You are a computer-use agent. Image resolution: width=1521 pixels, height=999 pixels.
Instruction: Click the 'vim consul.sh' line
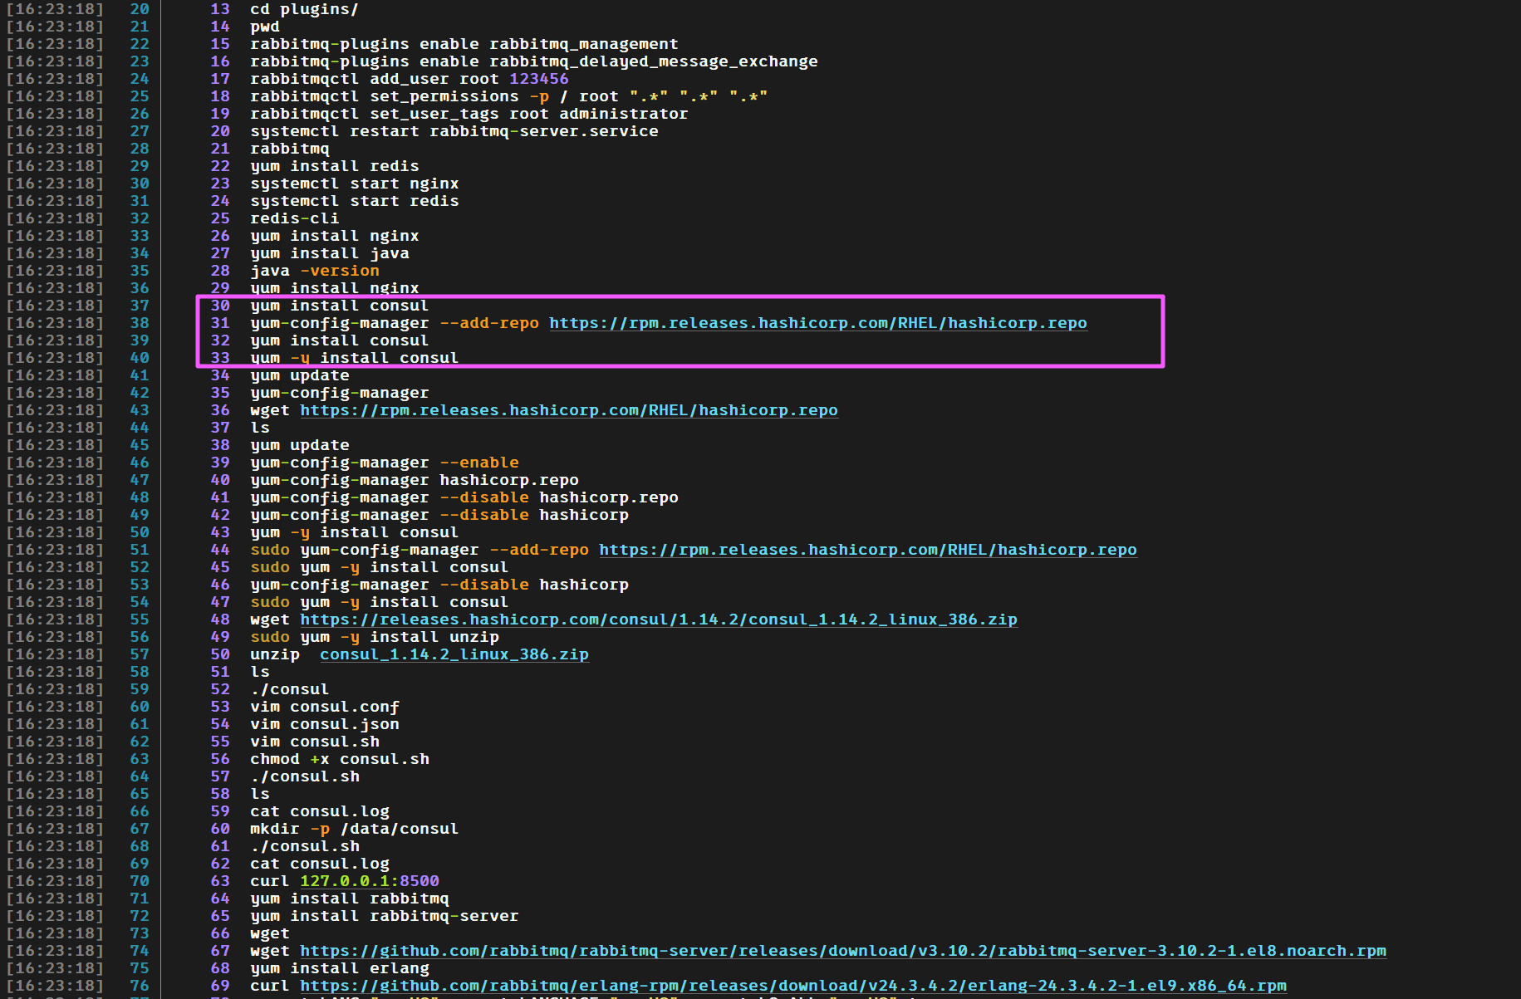[315, 742]
